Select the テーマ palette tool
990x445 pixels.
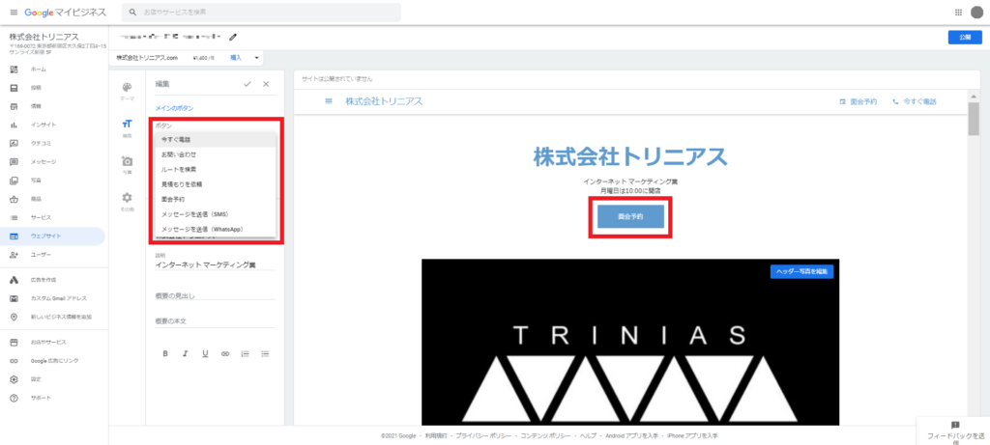pos(127,92)
